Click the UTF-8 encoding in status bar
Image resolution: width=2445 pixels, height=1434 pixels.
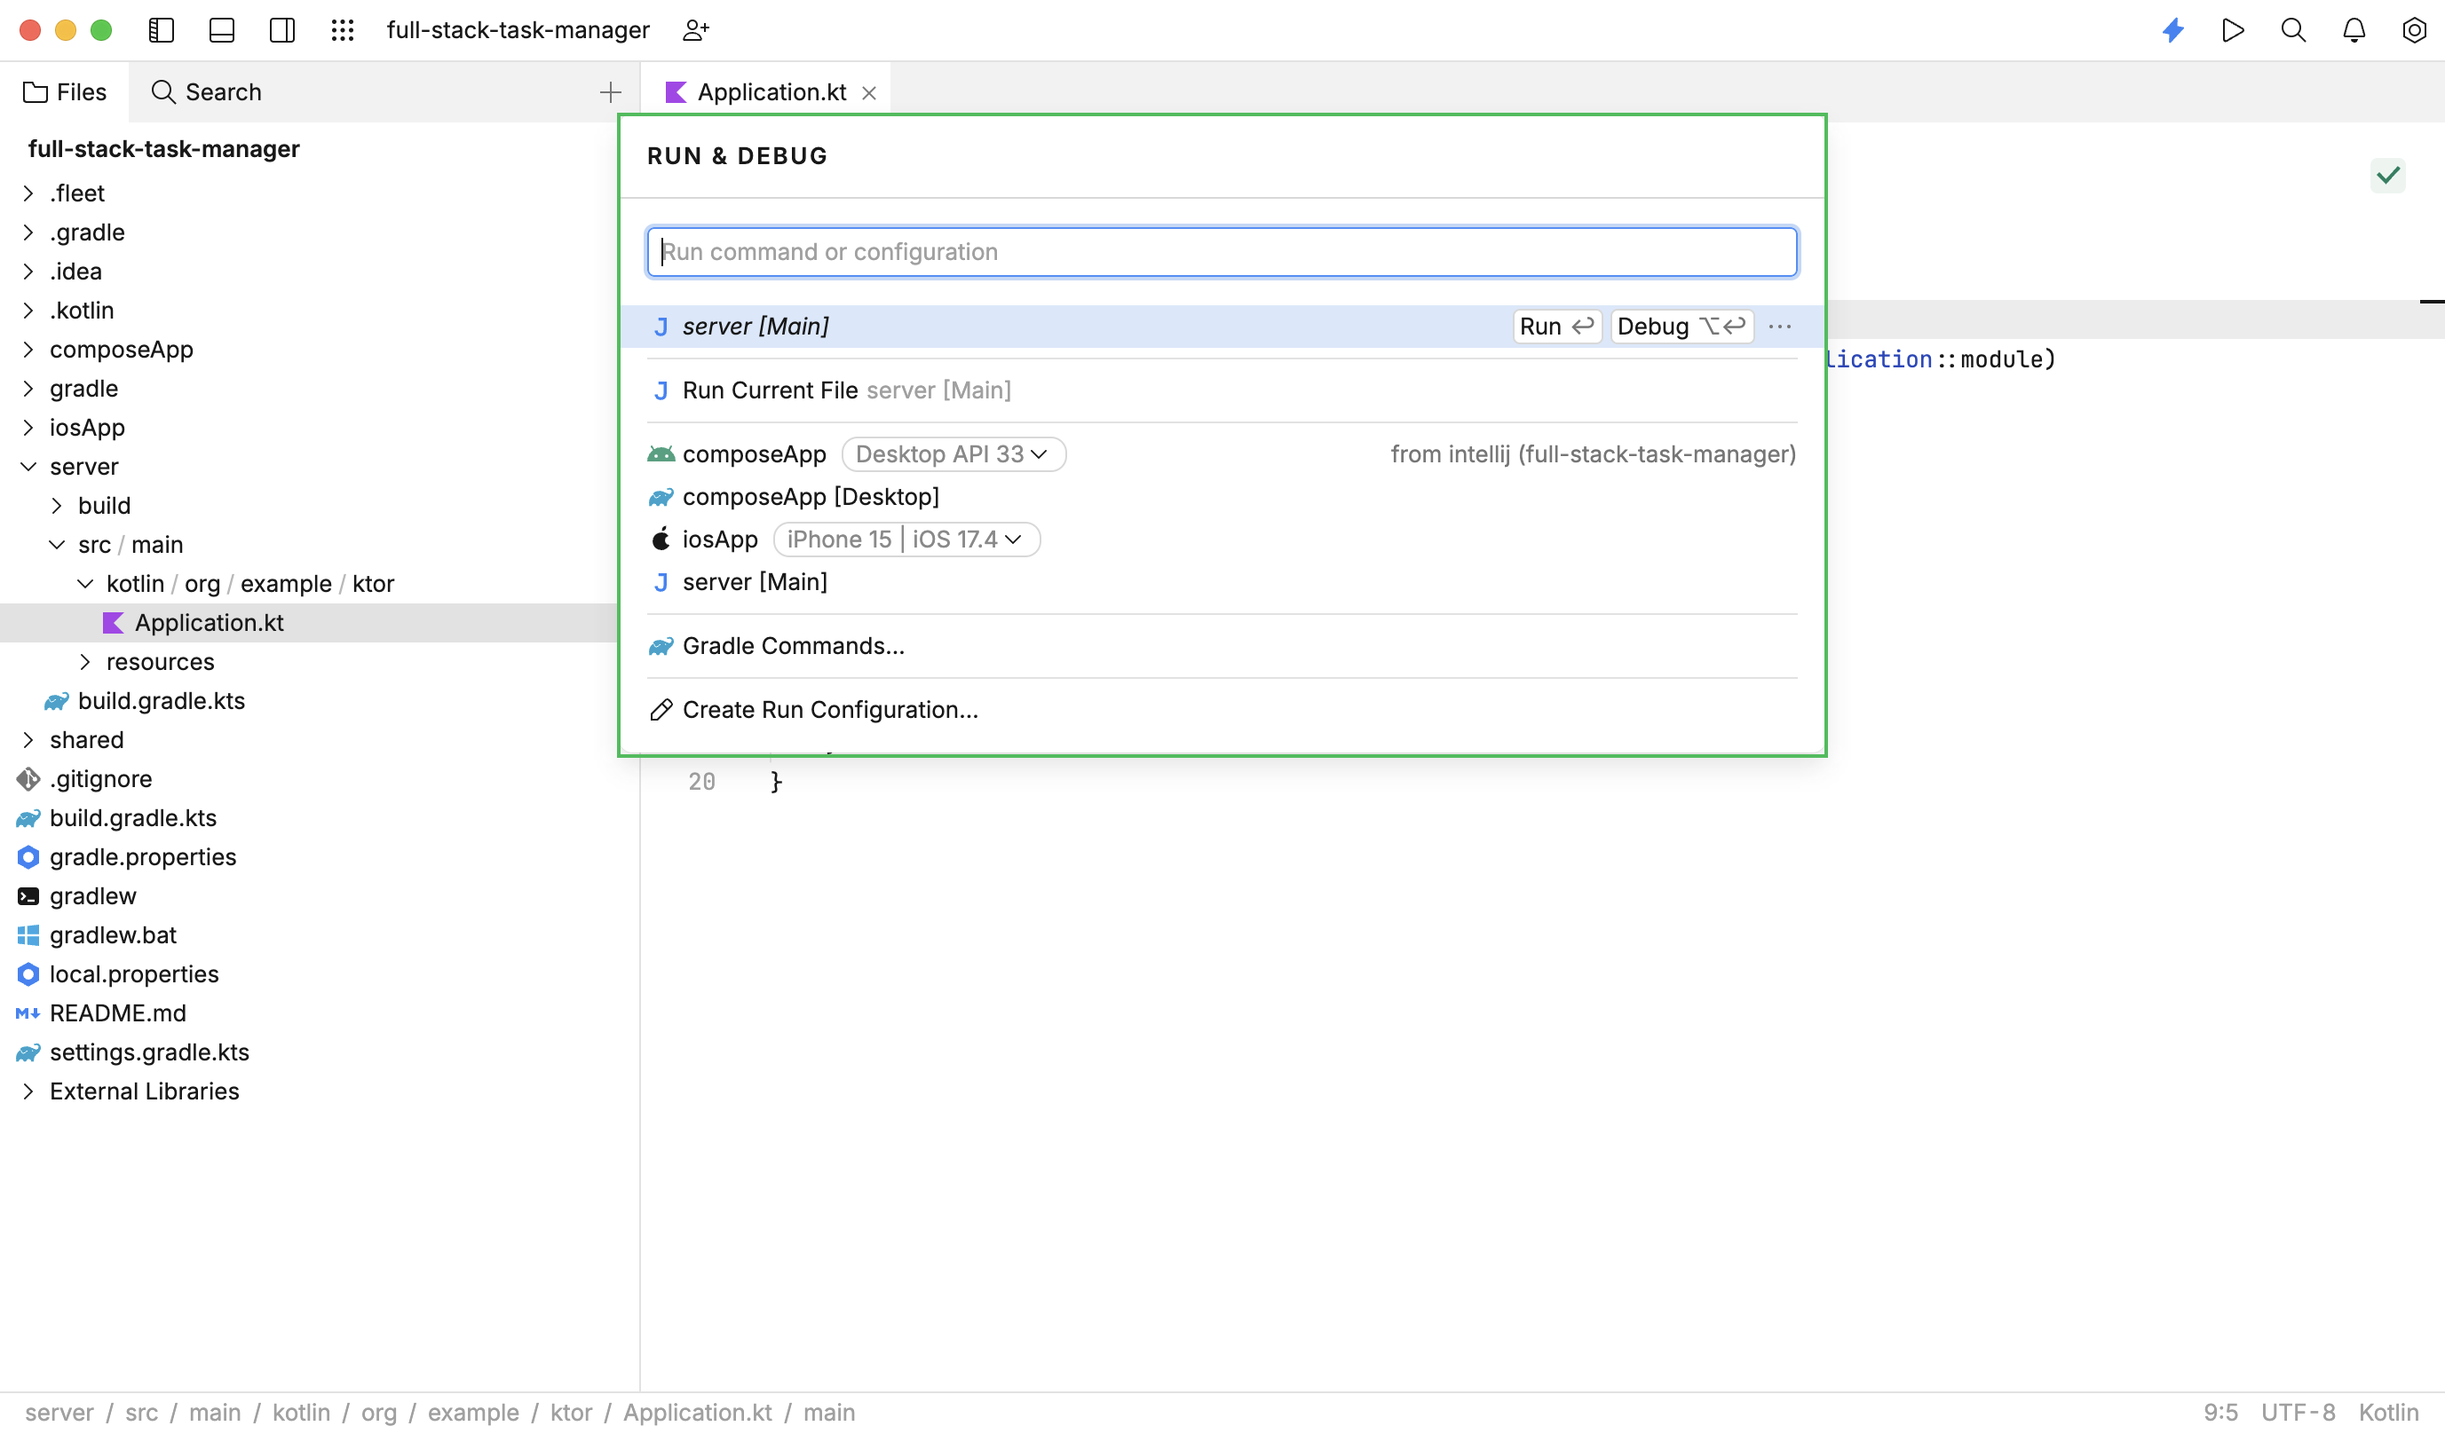2298,1413
